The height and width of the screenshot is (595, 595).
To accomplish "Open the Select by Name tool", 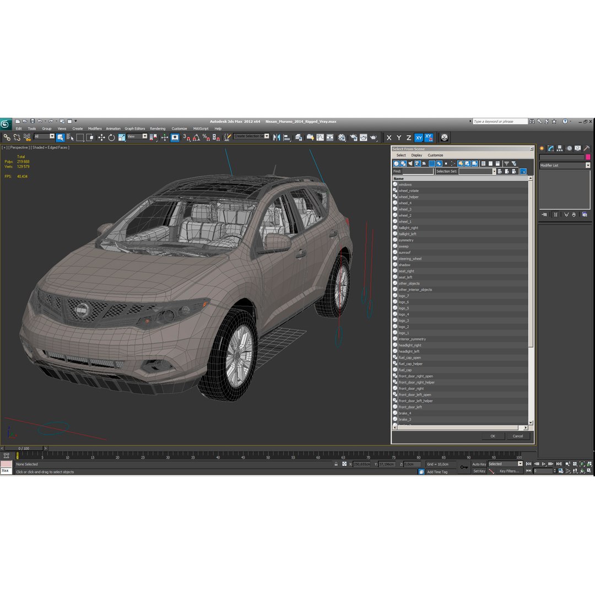I will (x=70, y=138).
